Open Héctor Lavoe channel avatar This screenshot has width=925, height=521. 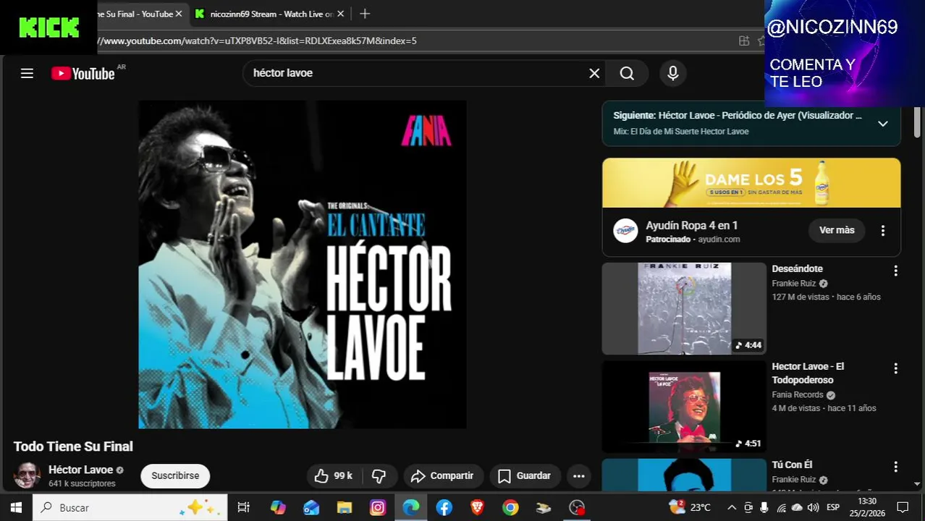[x=28, y=475]
